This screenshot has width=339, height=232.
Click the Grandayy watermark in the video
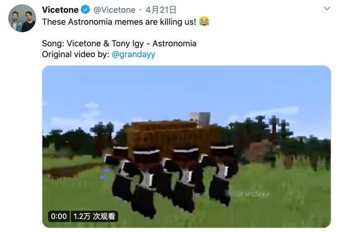(251, 194)
